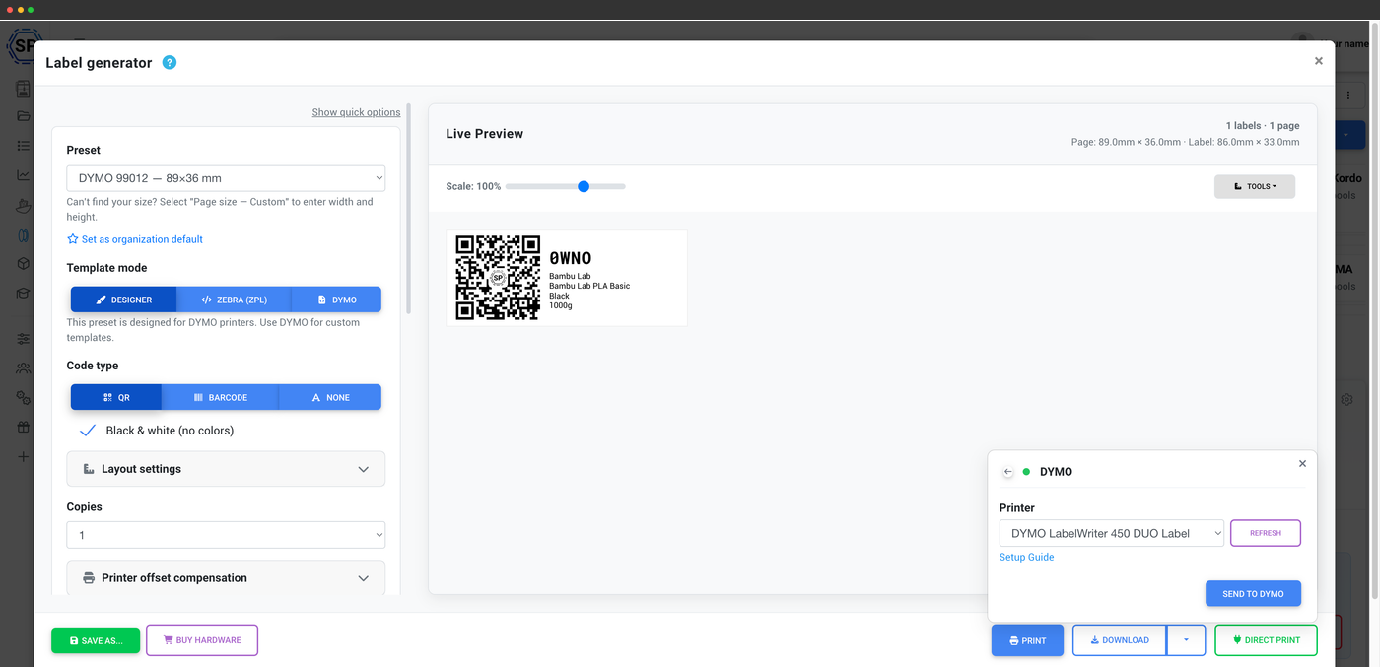Open the gears icon in the sidebar
The height and width of the screenshot is (667, 1380).
[24, 398]
